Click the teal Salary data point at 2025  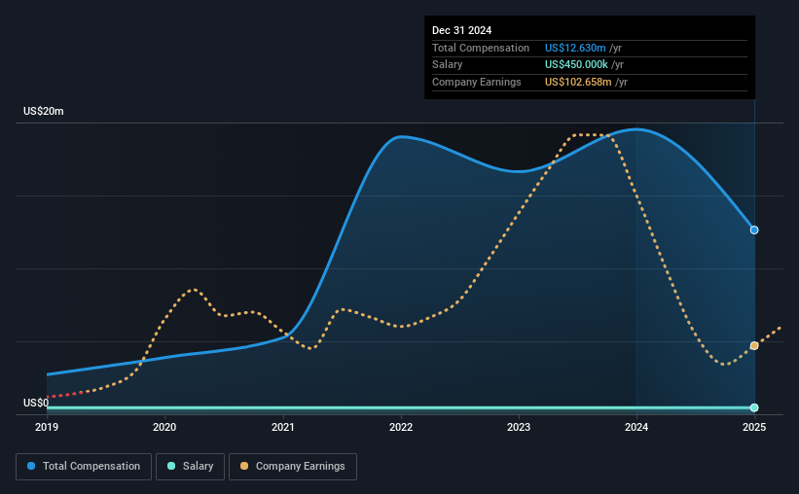(x=754, y=407)
